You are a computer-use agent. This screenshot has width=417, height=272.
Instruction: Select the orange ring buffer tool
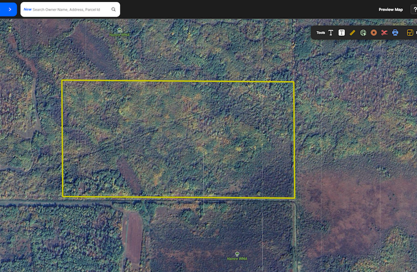coord(374,33)
